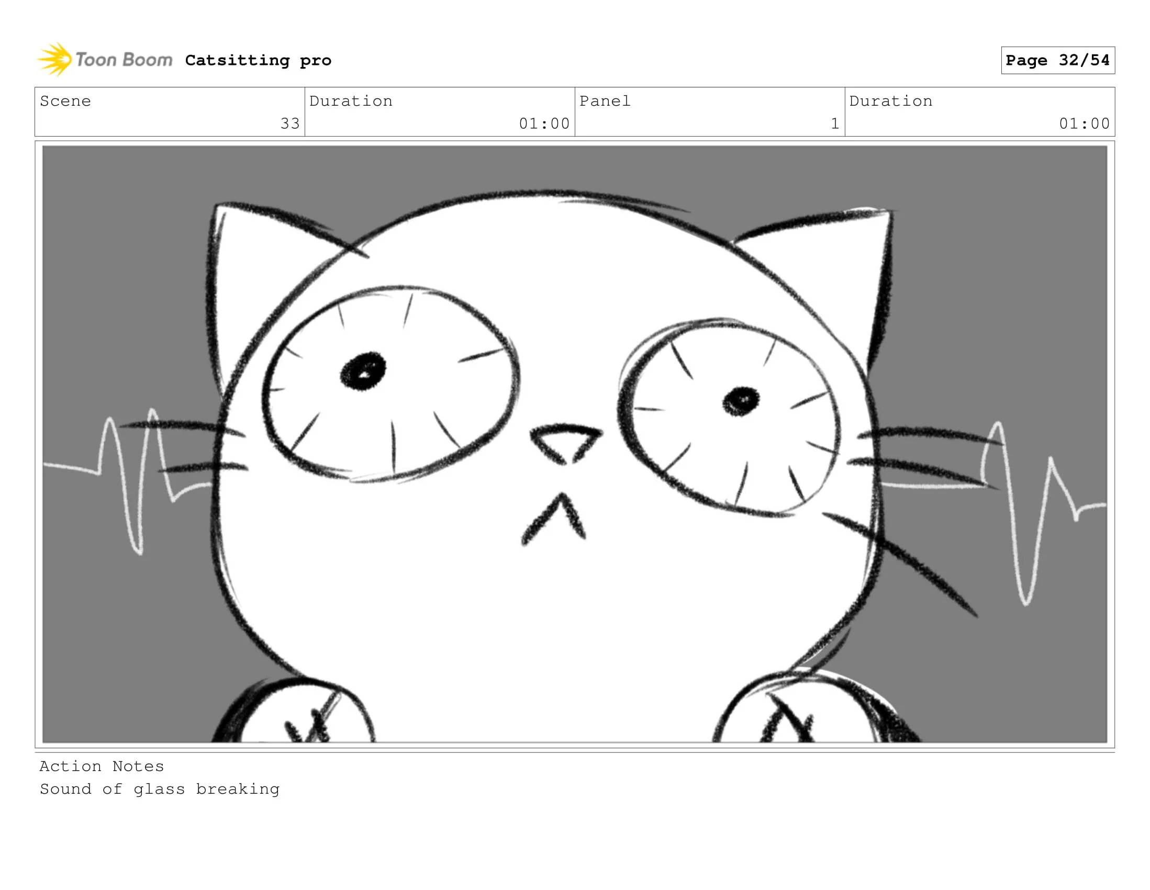Image resolution: width=1150 pixels, height=890 pixels.
Task: Click the Page 32/54 box
Action: tap(1057, 61)
